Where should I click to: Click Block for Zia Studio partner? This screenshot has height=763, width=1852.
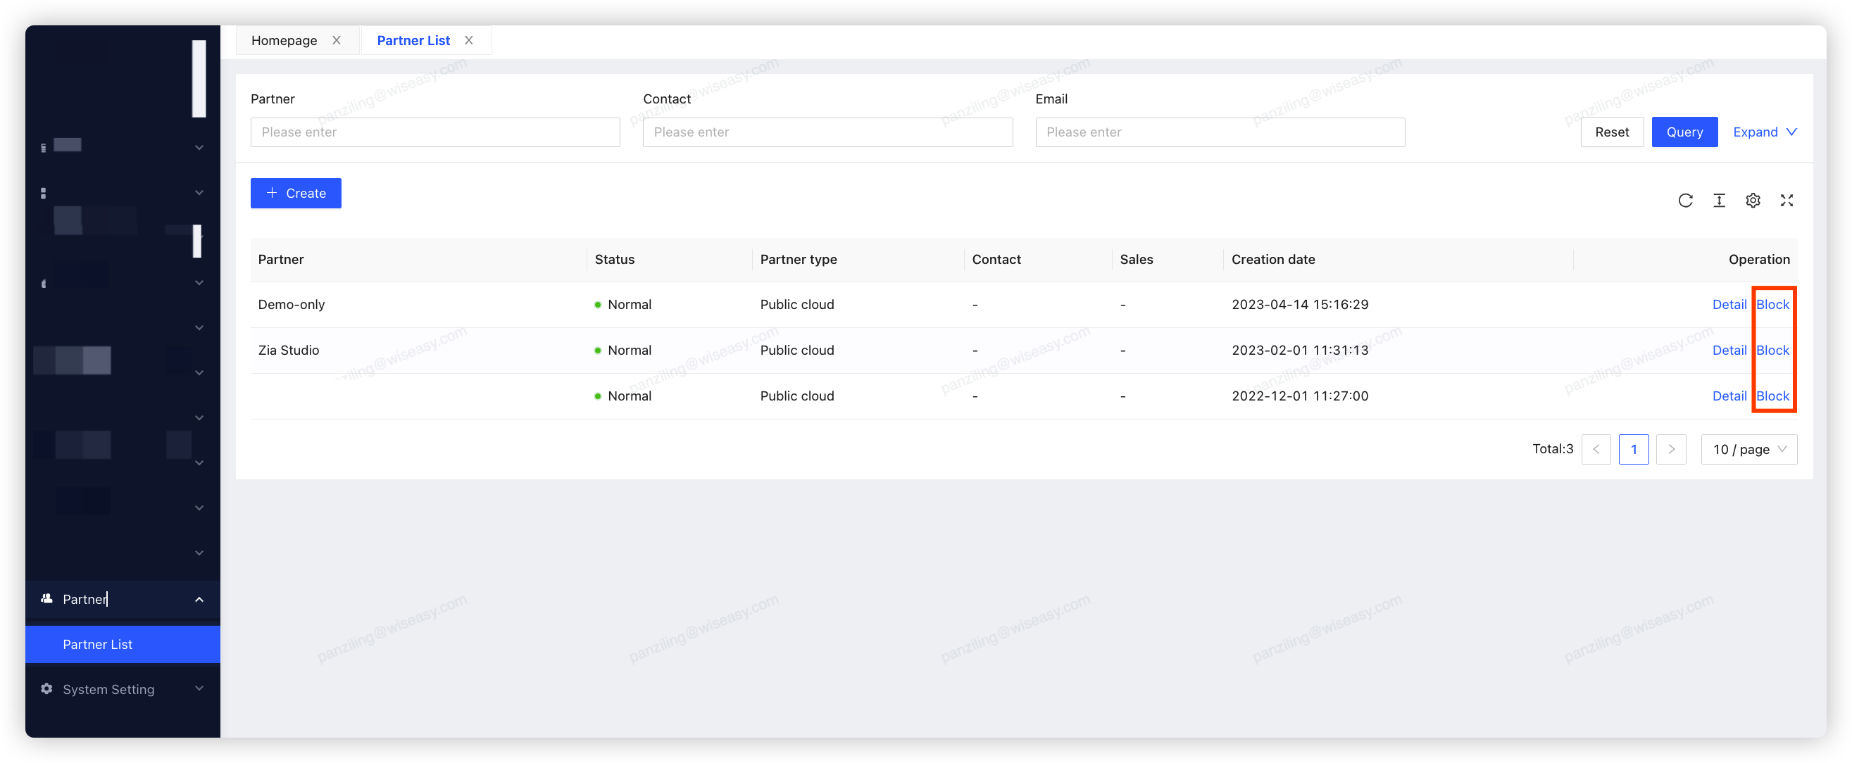coord(1772,350)
